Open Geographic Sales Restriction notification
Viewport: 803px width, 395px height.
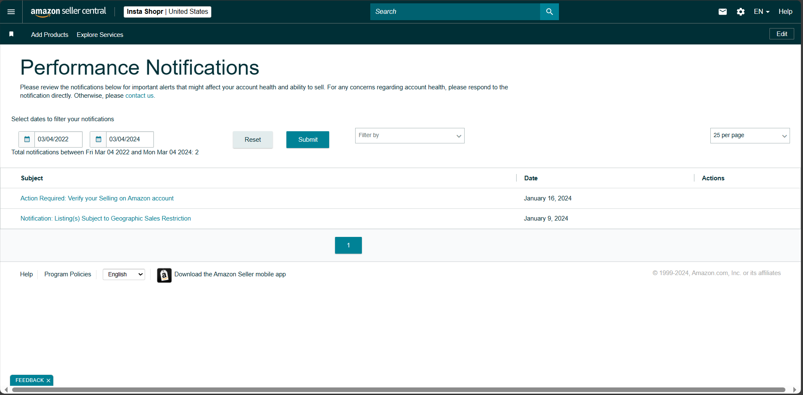pos(106,218)
